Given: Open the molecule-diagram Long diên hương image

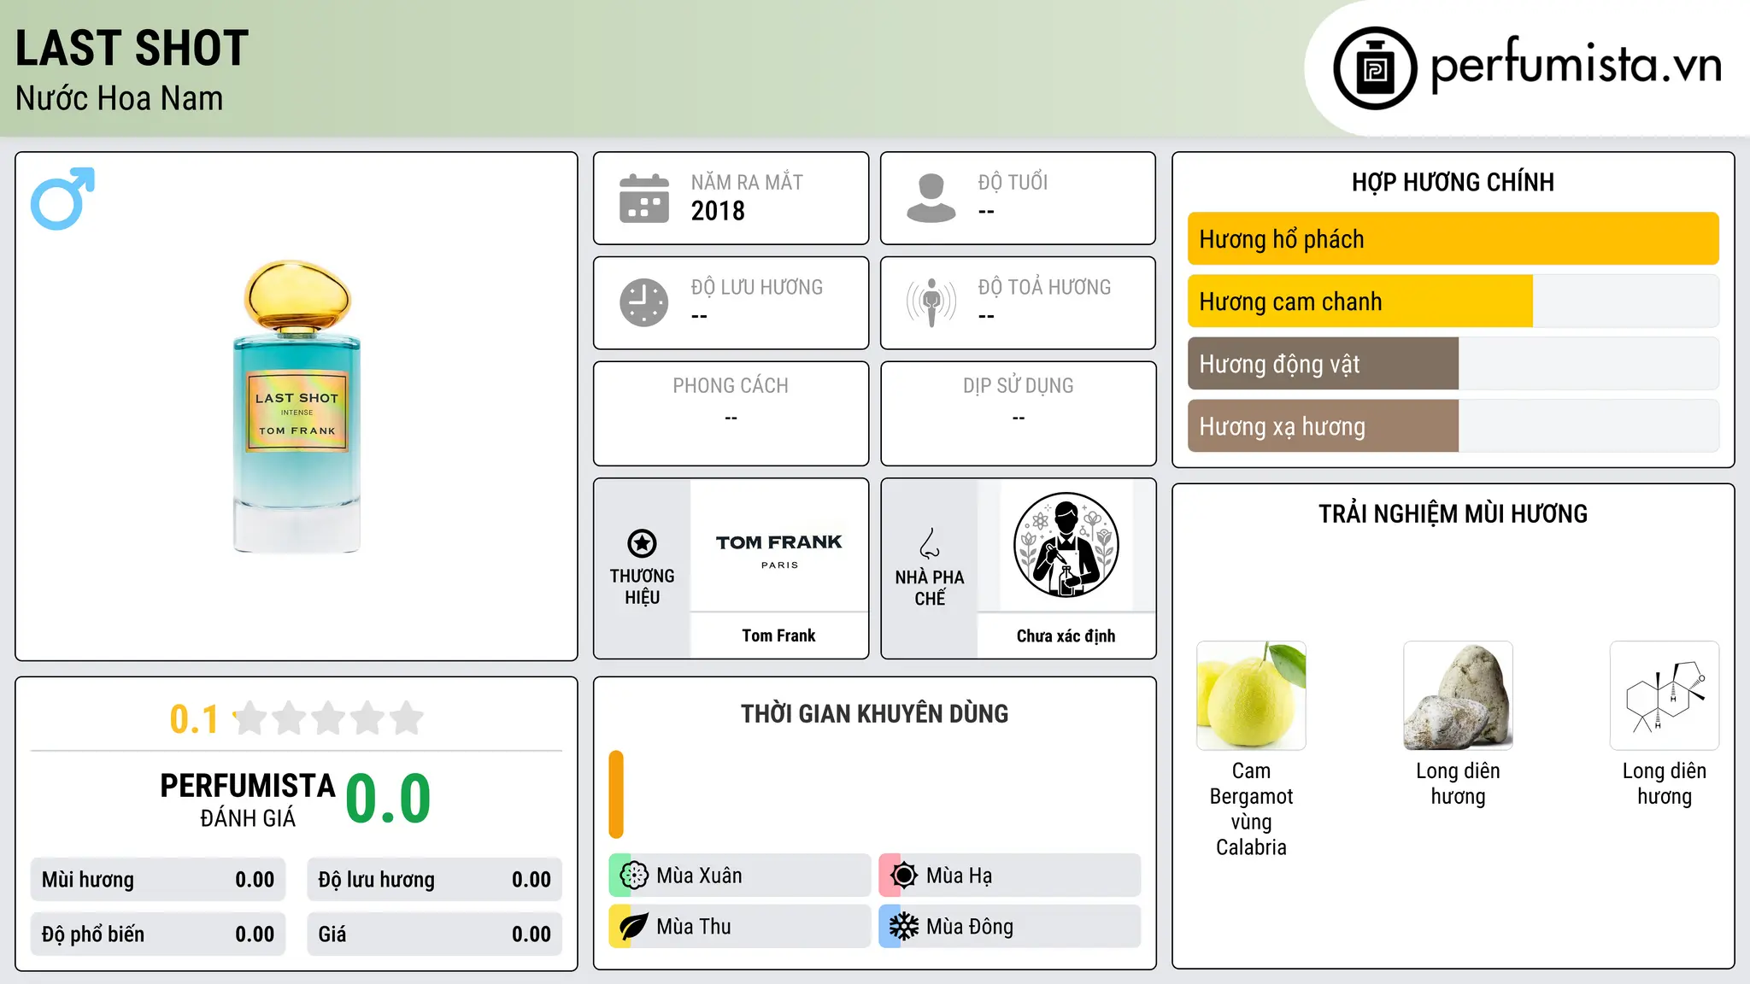Looking at the screenshot, I should click(1665, 695).
